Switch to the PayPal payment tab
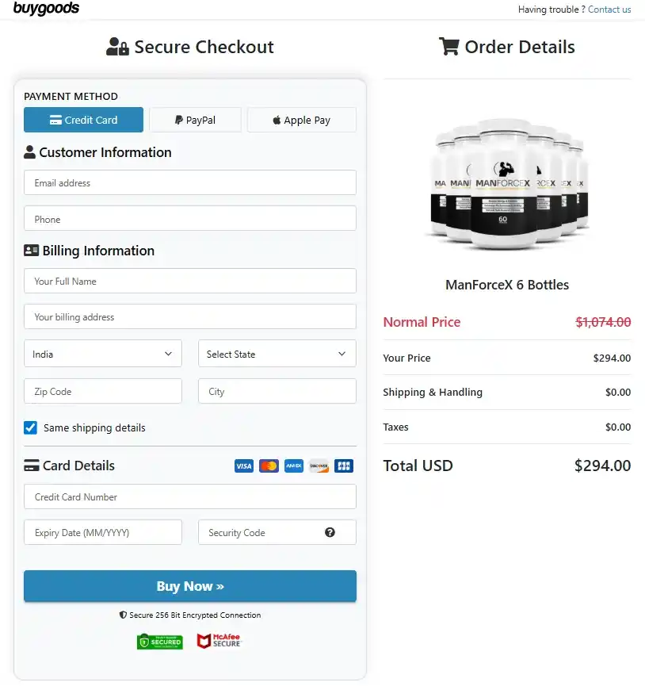Screen dimensions: 645x686 point(195,119)
